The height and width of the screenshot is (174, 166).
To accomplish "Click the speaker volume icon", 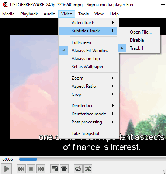I will coord(164,171).
